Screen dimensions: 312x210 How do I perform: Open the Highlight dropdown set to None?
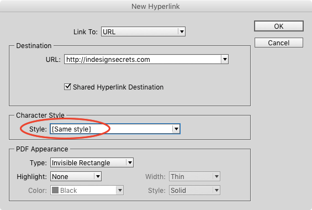76,176
